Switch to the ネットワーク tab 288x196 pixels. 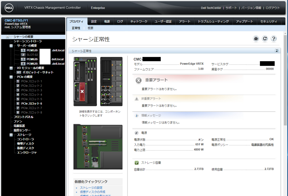(x=139, y=21)
